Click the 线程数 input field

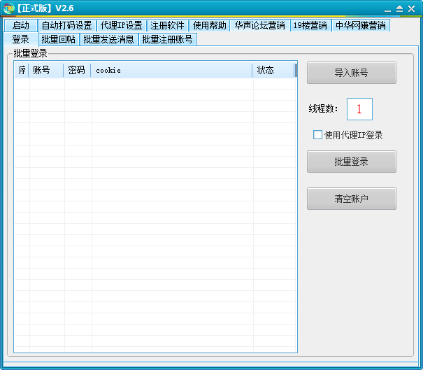click(x=359, y=109)
